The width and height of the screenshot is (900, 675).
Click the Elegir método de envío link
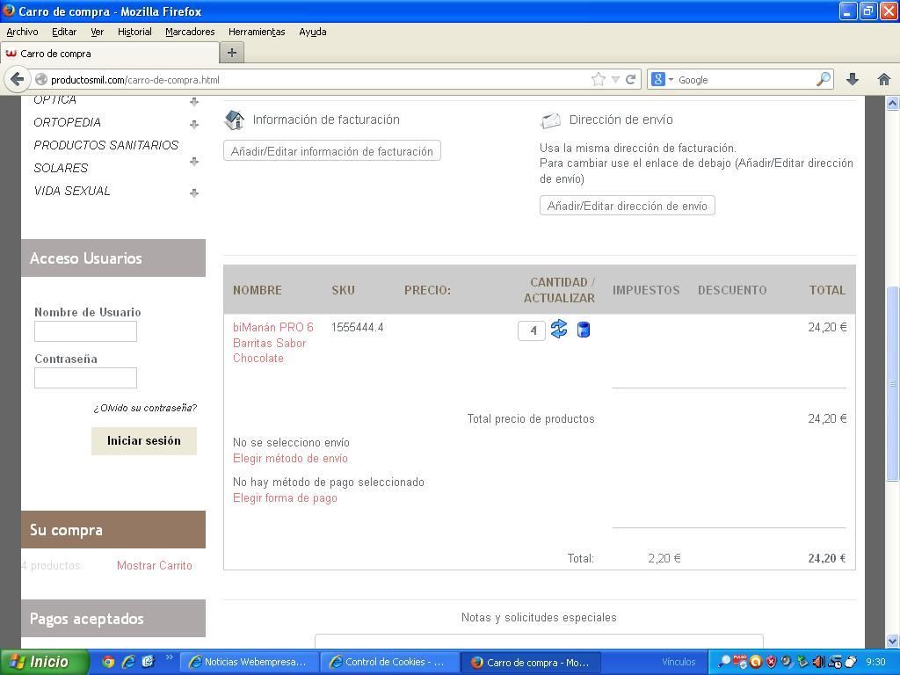pos(290,458)
